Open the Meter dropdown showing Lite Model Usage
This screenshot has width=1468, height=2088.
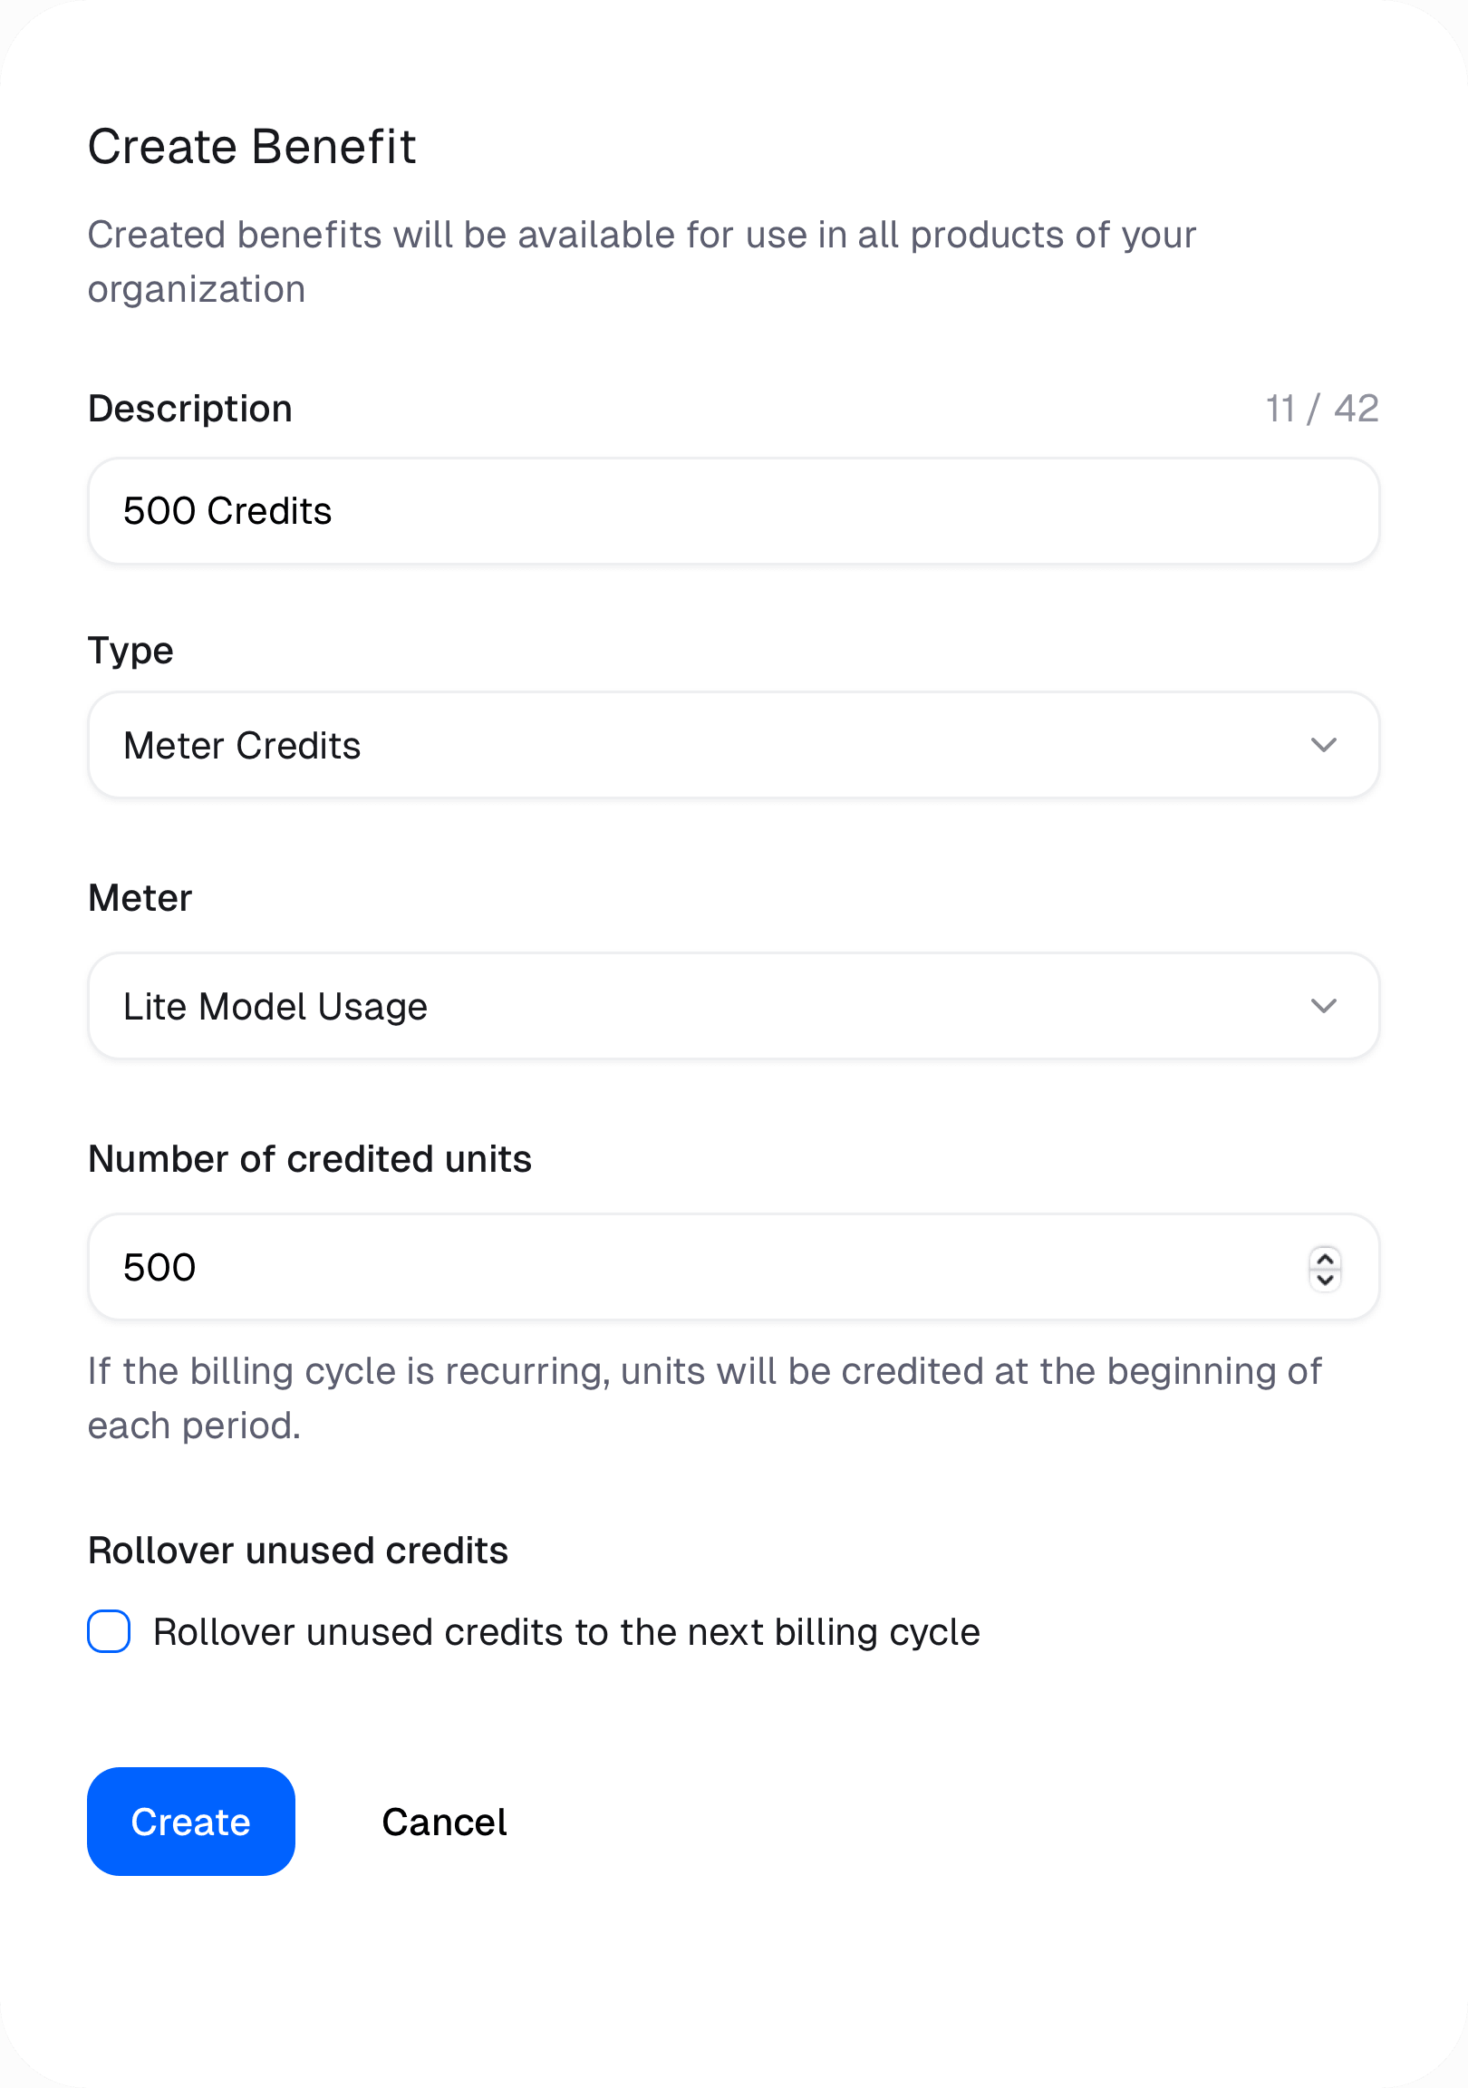(x=733, y=1006)
